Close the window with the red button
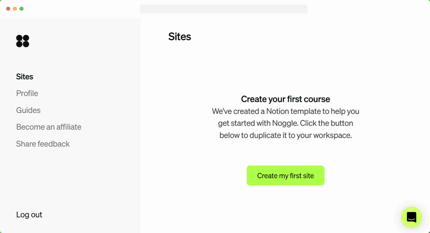430x233 pixels. 8,9
